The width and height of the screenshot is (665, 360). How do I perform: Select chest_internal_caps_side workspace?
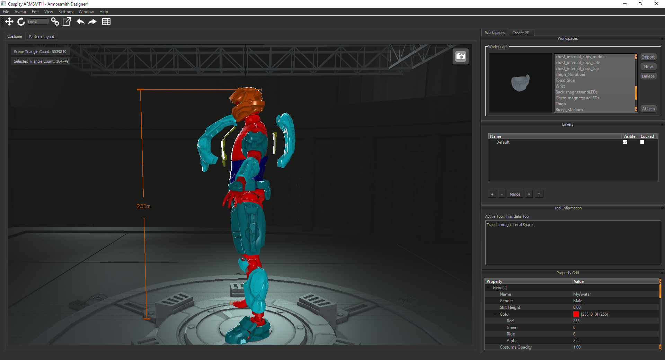point(578,63)
